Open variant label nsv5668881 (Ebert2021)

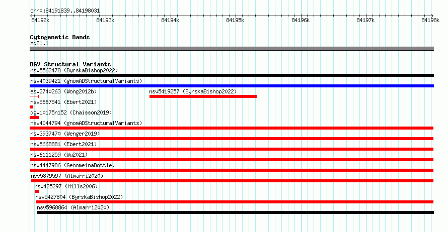[63, 144]
